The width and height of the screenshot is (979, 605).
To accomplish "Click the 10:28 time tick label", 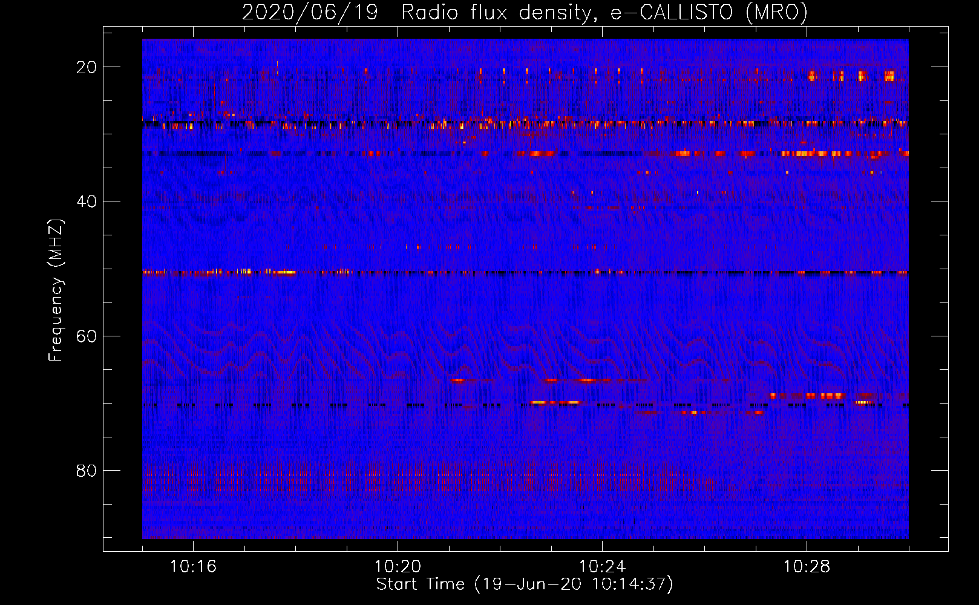I will (x=807, y=566).
